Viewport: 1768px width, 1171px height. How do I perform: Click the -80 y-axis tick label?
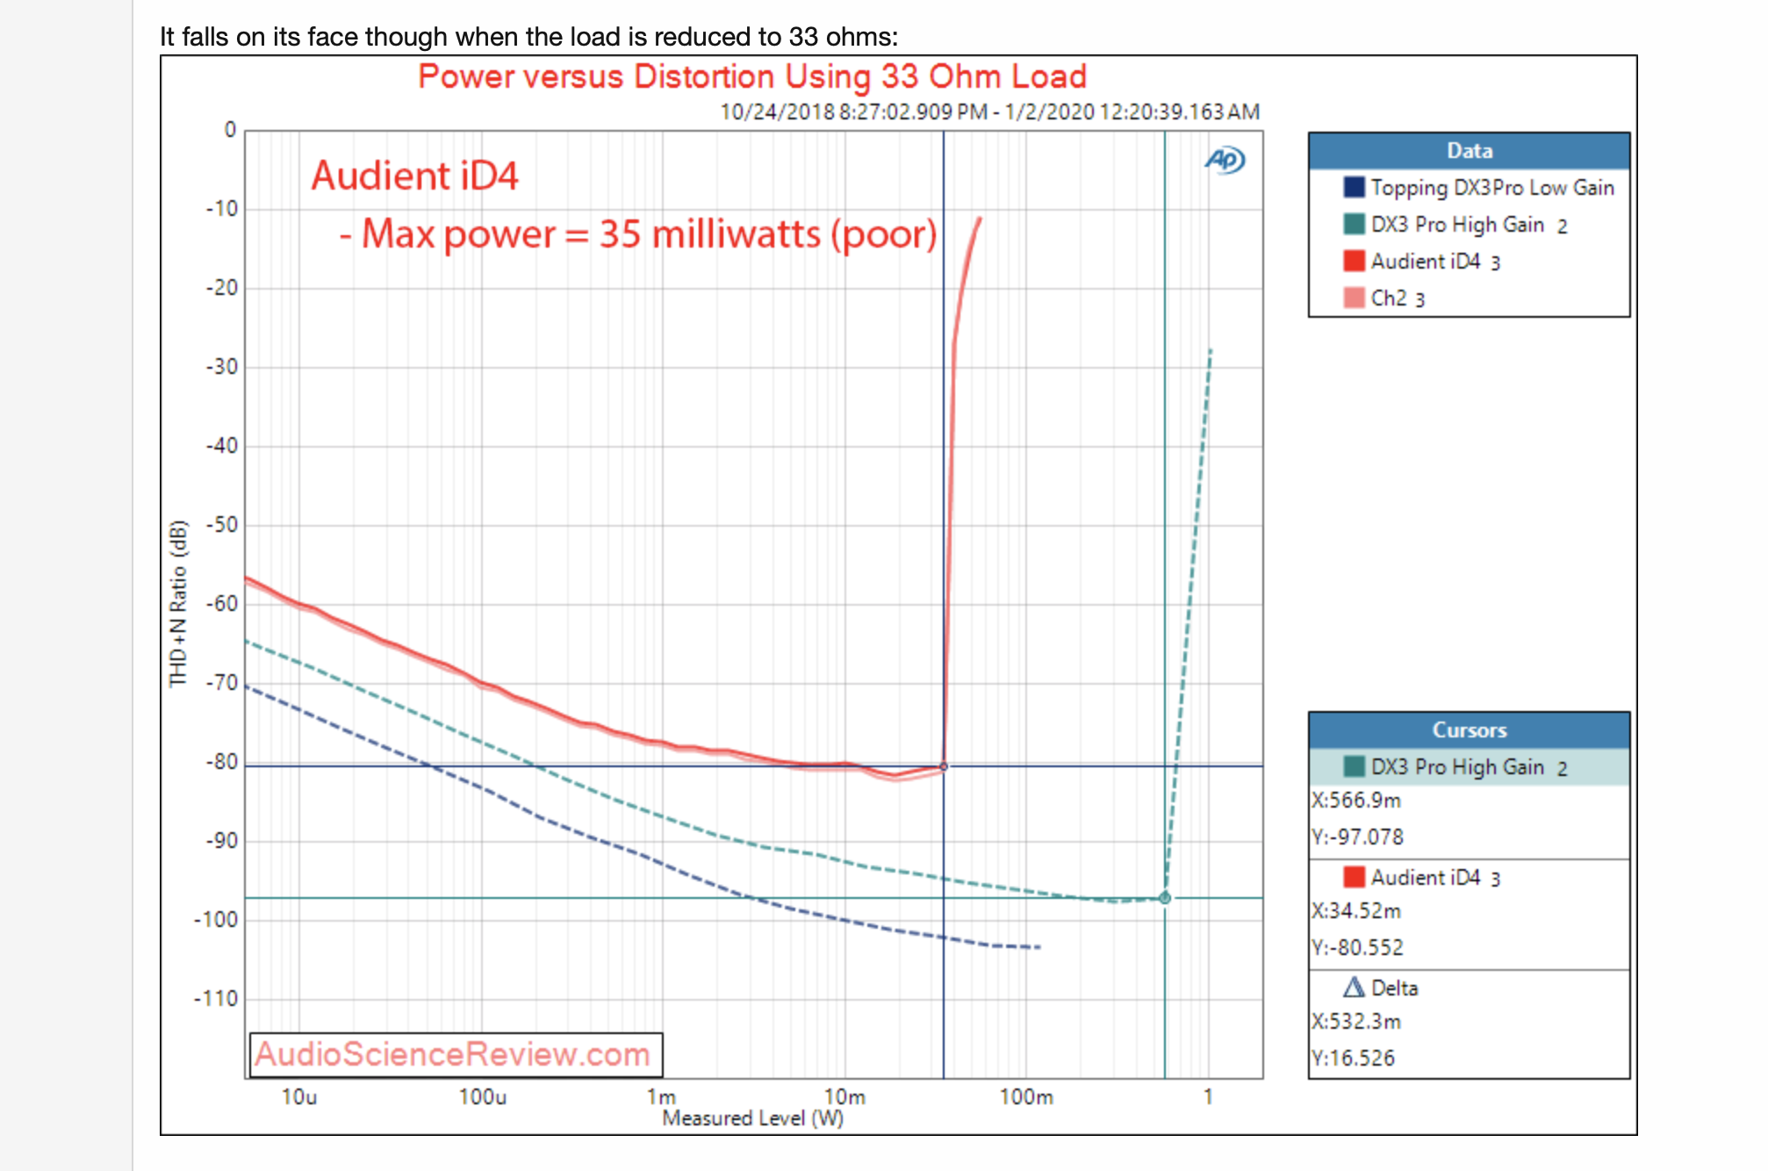coord(222,762)
